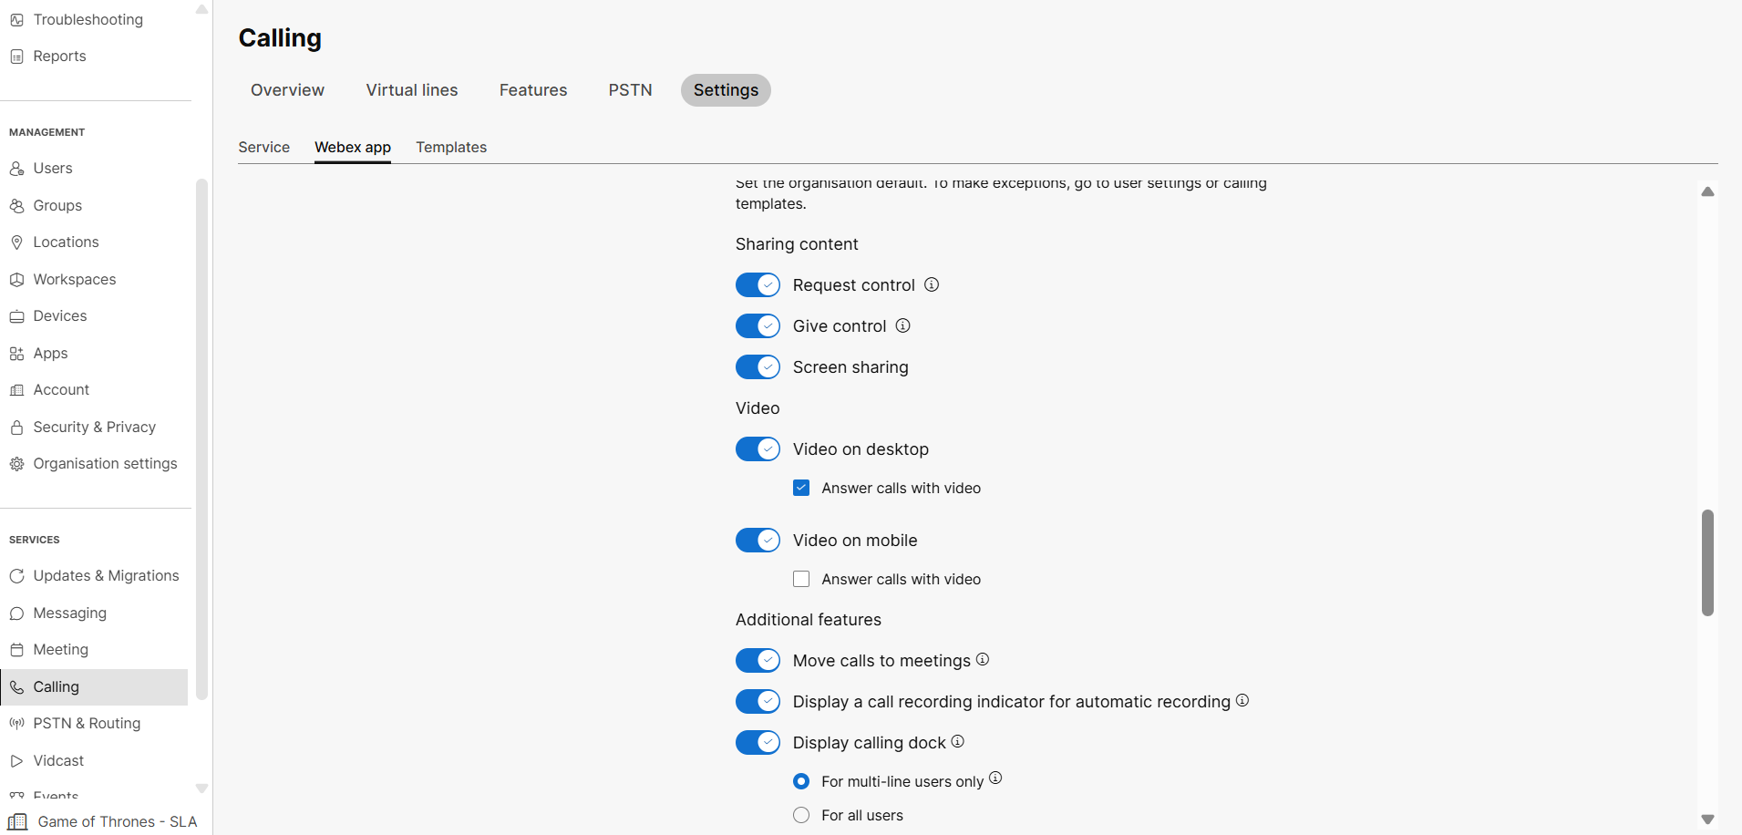Turn off Video on desktop toggle
The width and height of the screenshot is (1742, 835).
758,449
